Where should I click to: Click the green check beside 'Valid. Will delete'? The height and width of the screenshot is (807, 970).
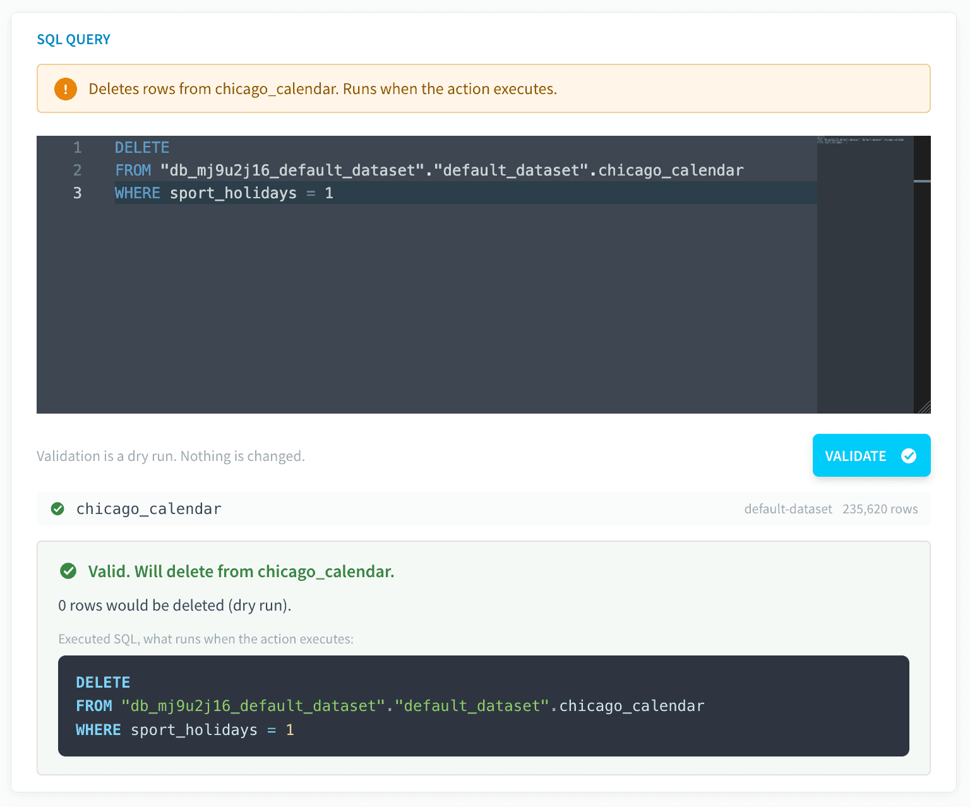pyautogui.click(x=68, y=571)
